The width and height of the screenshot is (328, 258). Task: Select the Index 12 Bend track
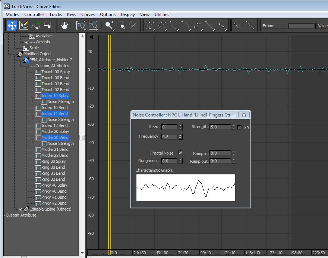coord(54,125)
